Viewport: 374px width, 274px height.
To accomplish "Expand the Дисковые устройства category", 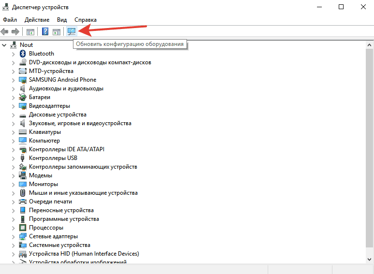I will pos(14,115).
